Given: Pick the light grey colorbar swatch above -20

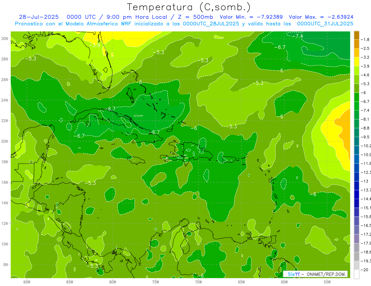Looking at the screenshot, I should point(356,265).
